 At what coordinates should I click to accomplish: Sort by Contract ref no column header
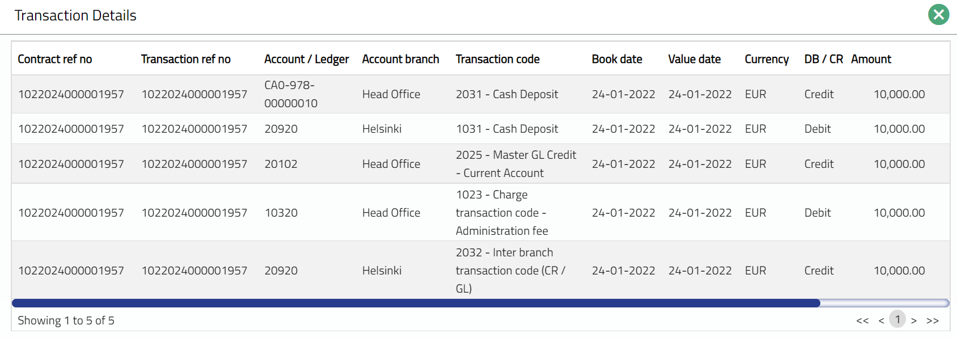[55, 59]
